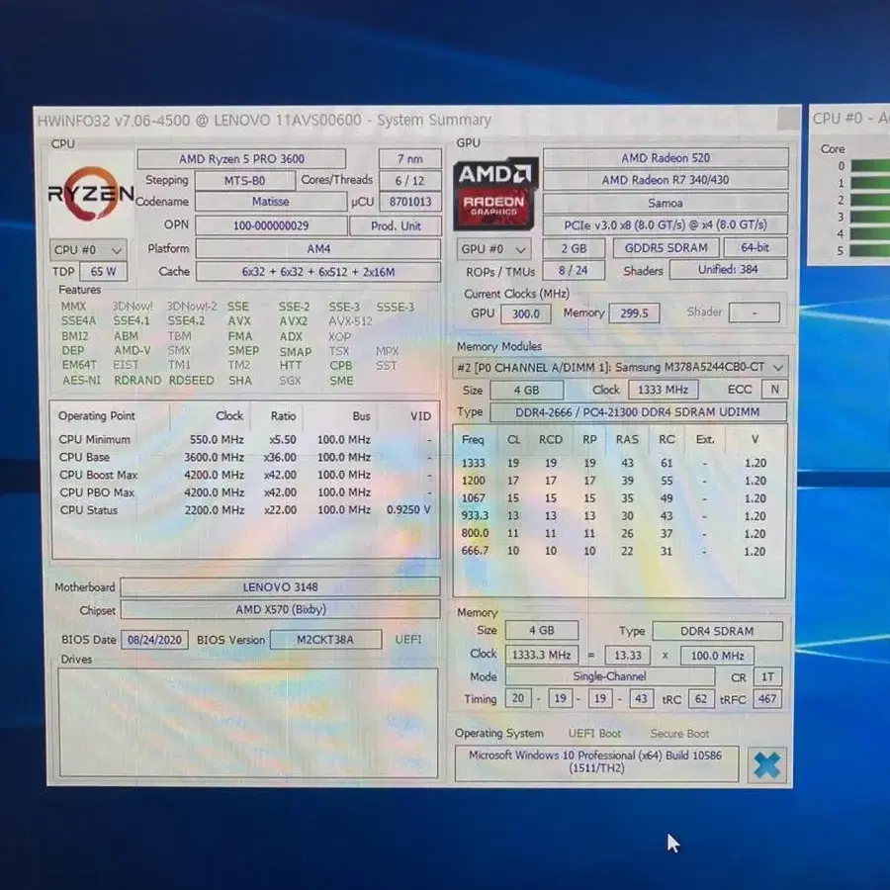
Task: Click the OPN value 100-000000029
Action: point(271,225)
